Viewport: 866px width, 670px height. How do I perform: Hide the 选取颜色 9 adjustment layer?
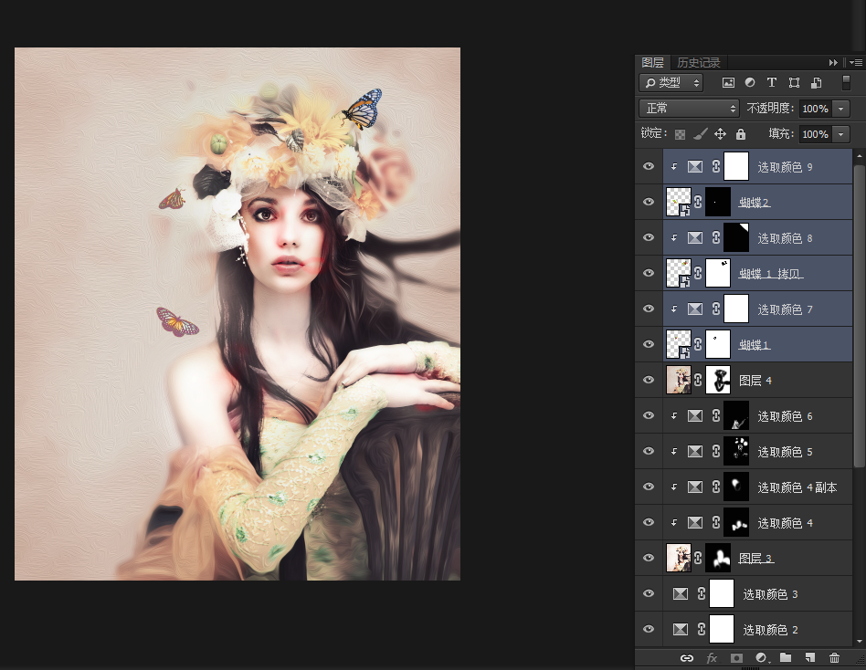click(649, 166)
